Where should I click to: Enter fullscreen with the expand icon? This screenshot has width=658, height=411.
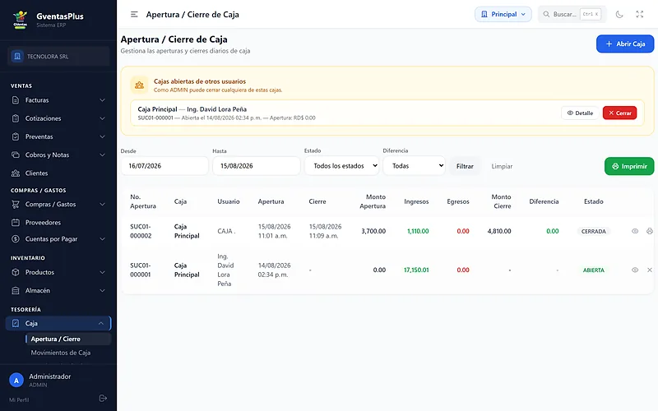pyautogui.click(x=640, y=14)
